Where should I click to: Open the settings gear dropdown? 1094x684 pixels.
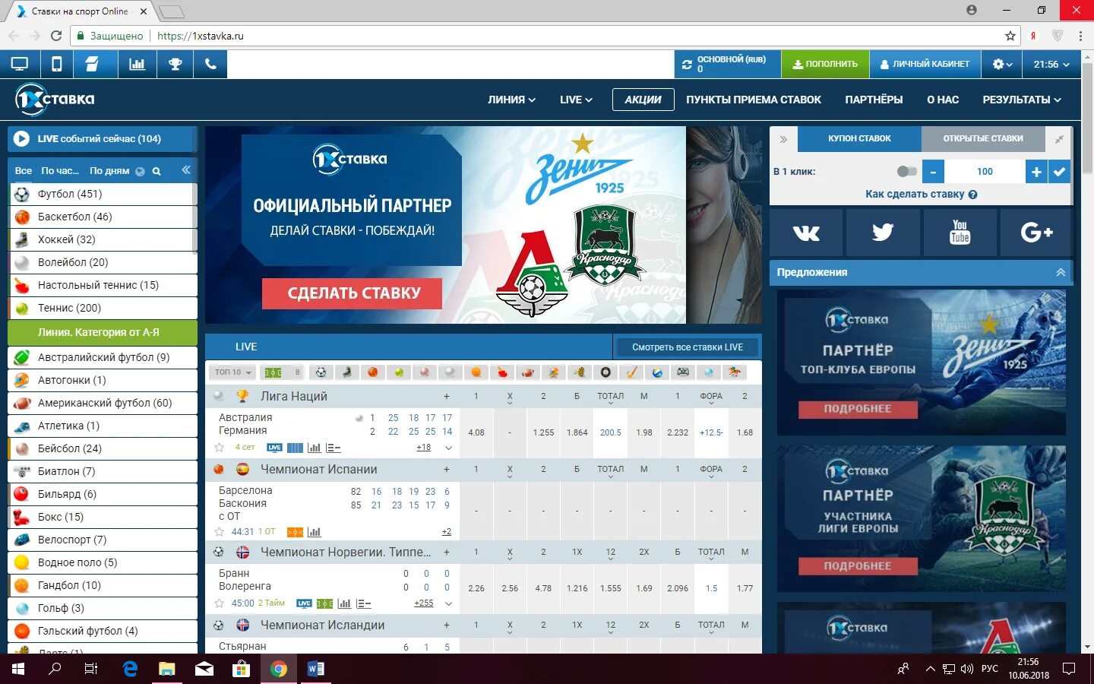(x=1002, y=65)
